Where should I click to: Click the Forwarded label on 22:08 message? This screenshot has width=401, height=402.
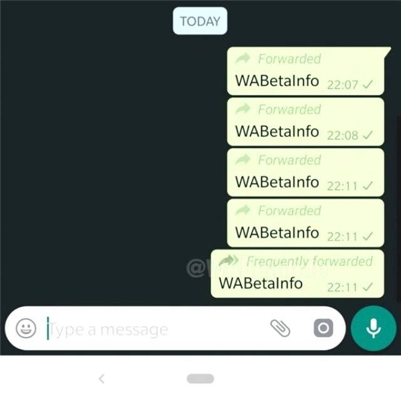coord(289,110)
